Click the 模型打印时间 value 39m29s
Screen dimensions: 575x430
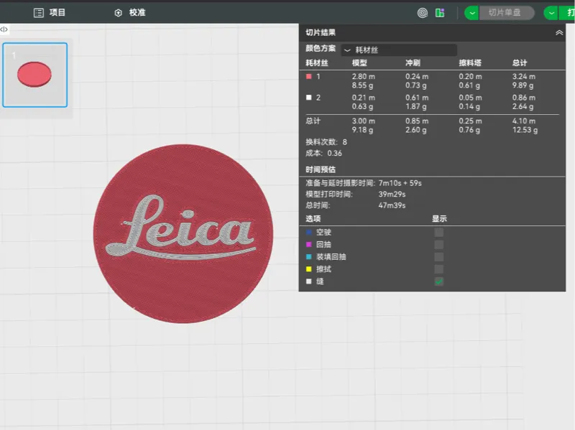tap(392, 194)
